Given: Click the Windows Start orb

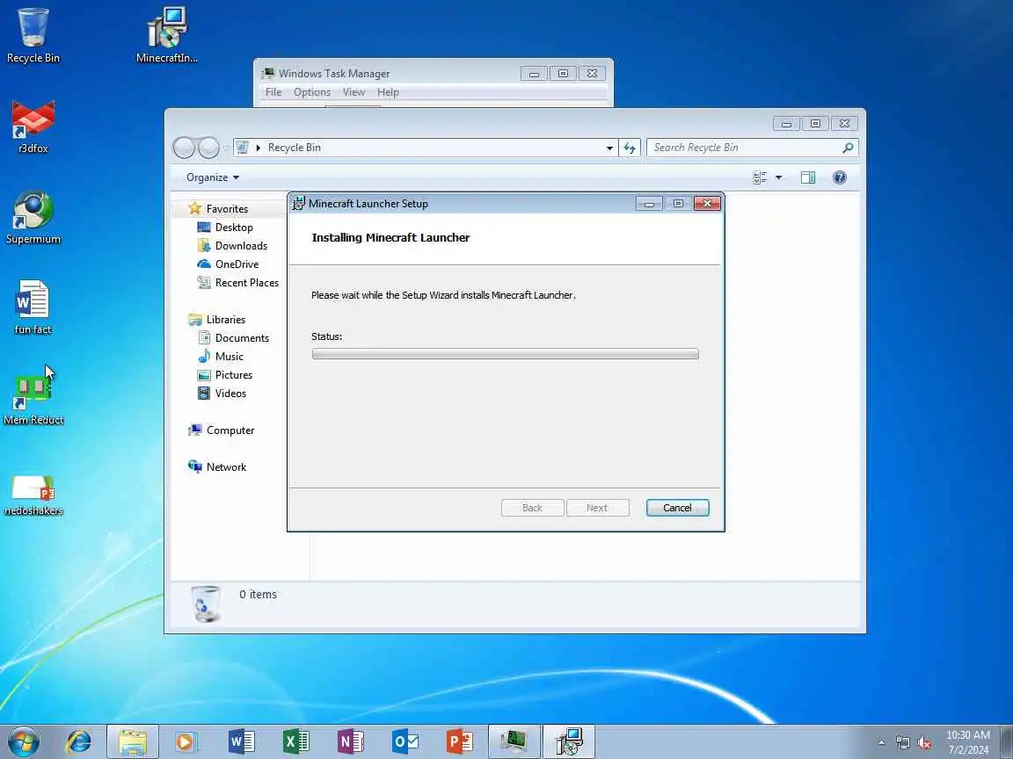Looking at the screenshot, I should 24,741.
